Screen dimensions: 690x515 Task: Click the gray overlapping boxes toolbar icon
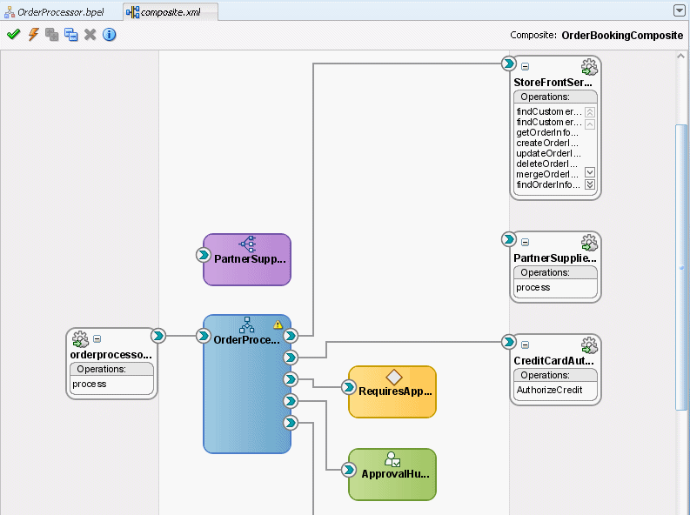(x=51, y=34)
